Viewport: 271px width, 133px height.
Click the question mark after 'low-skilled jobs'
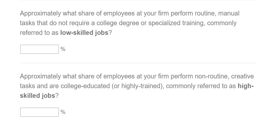[x=110, y=33]
